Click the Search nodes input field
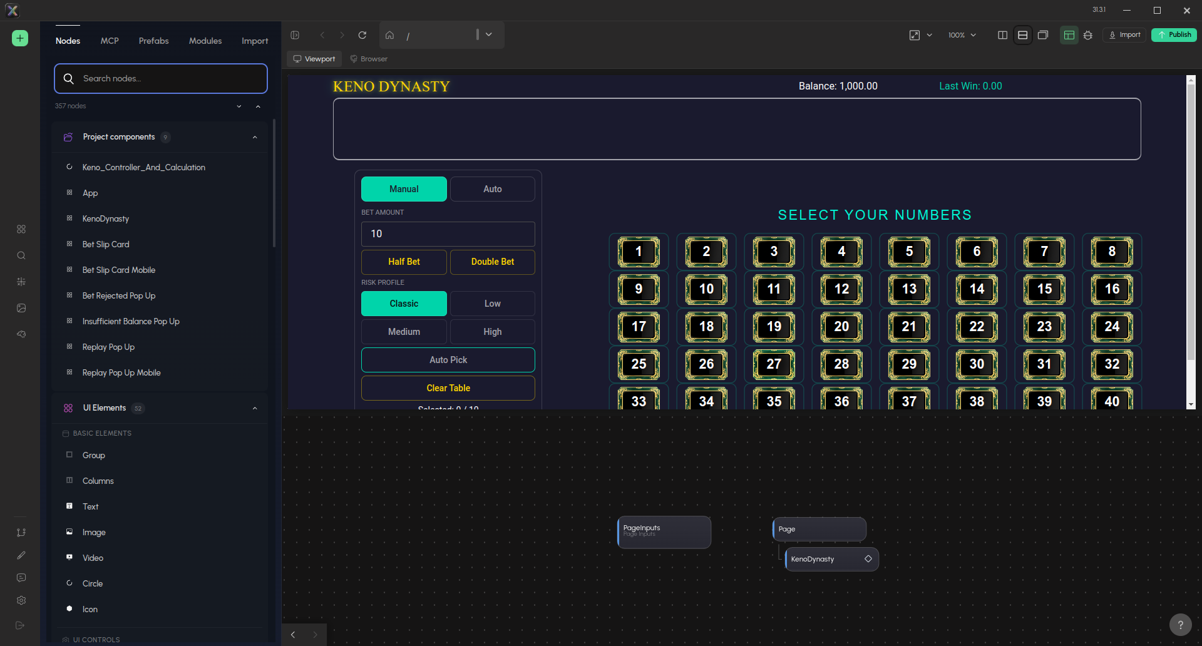Image resolution: width=1202 pixels, height=646 pixels. pyautogui.click(x=161, y=78)
